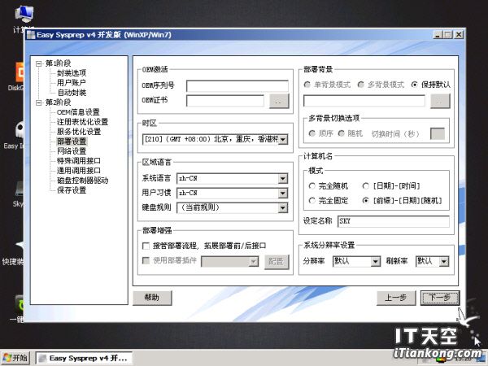Select 封装选项 in the tree
The image size is (488, 366).
72,73
